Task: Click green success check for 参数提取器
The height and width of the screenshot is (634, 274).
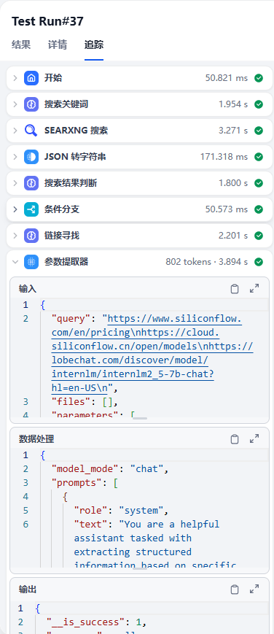Action: [x=259, y=262]
